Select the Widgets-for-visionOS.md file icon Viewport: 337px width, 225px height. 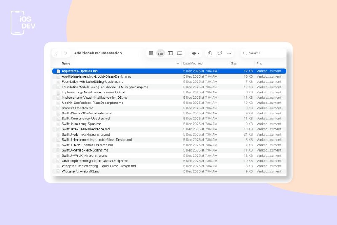click(59, 171)
